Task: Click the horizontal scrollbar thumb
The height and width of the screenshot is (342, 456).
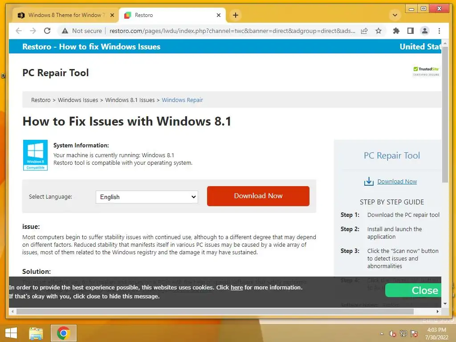Action: [x=215, y=311]
